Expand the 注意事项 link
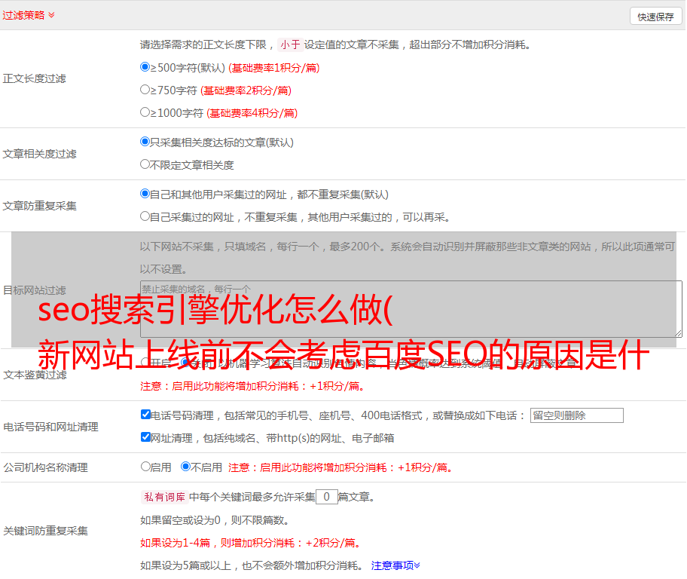The width and height of the screenshot is (687, 579). point(395,565)
